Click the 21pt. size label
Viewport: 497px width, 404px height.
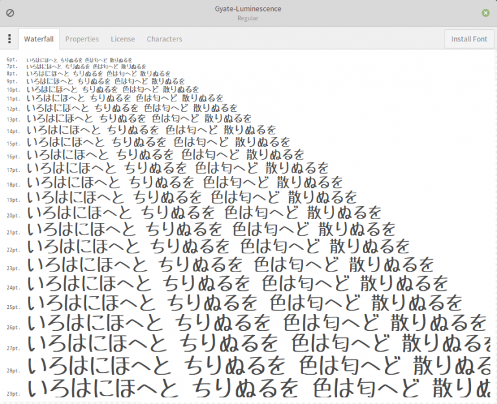(14, 233)
